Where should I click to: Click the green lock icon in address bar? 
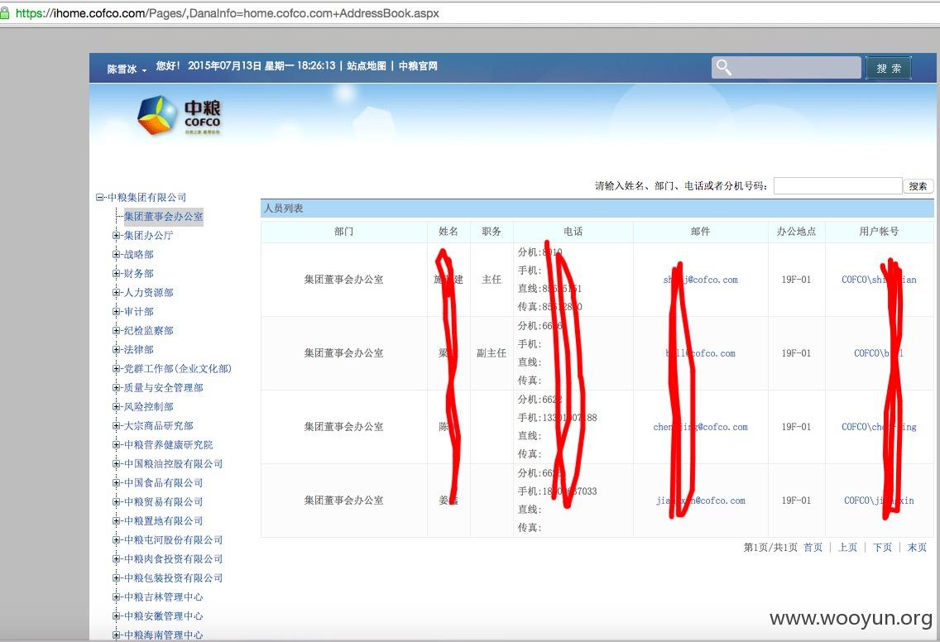[5, 12]
